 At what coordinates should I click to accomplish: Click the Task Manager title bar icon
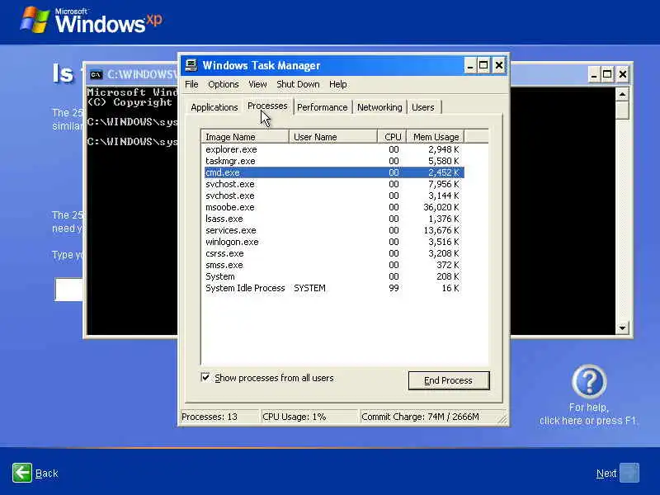point(191,65)
